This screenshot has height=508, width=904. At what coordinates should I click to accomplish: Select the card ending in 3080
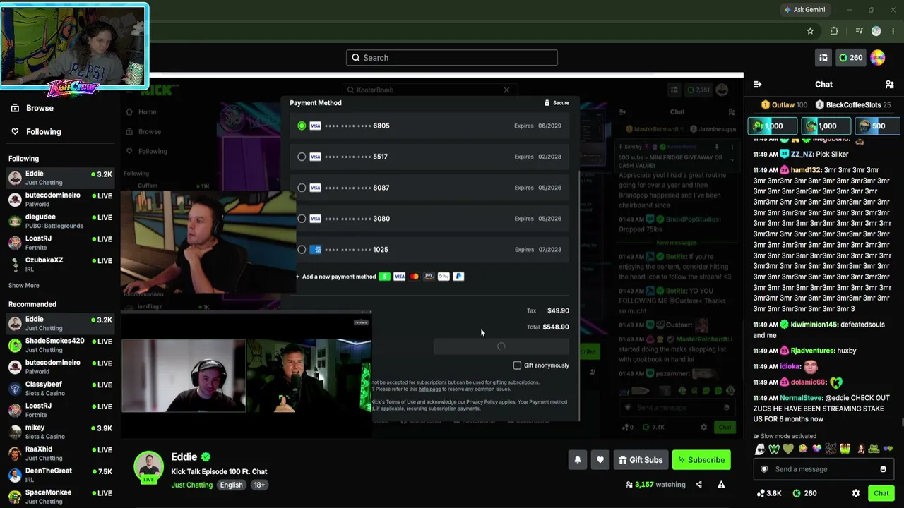429,219
